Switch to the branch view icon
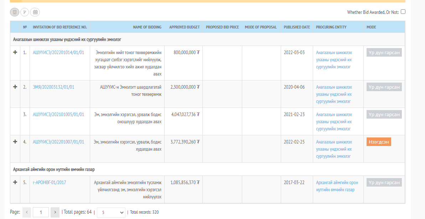The image size is (425, 219). pyautogui.click(x=25, y=12)
